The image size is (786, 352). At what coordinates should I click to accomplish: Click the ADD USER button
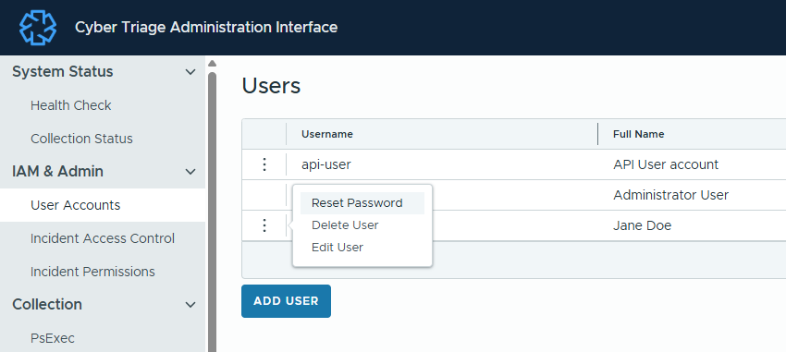click(x=286, y=301)
